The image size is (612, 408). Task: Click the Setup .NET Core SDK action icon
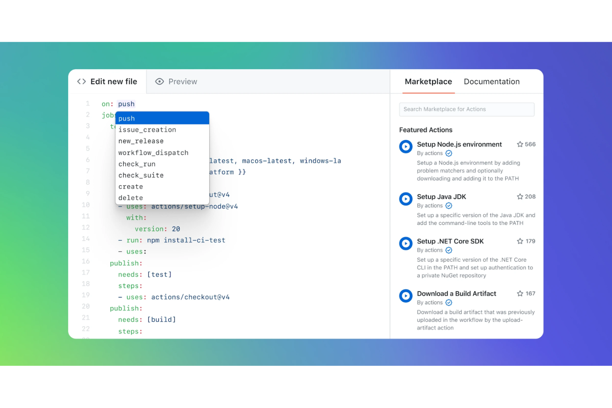pos(406,243)
